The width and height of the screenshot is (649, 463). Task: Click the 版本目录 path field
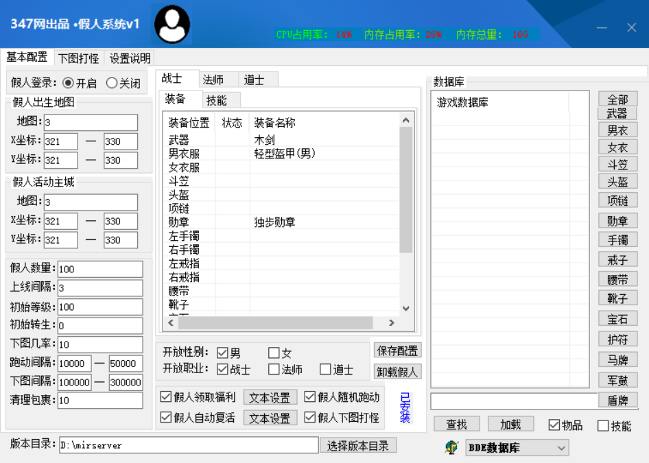pos(189,445)
